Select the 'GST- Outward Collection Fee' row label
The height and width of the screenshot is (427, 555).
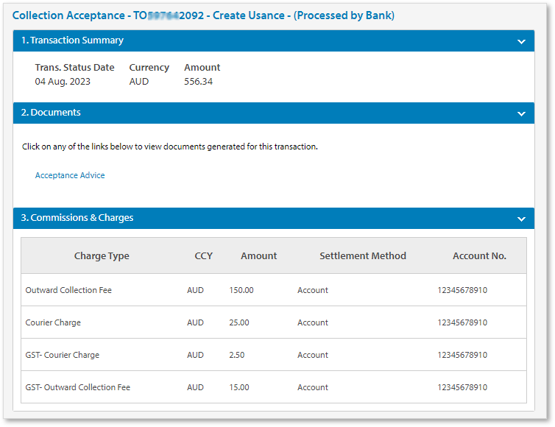(x=77, y=387)
